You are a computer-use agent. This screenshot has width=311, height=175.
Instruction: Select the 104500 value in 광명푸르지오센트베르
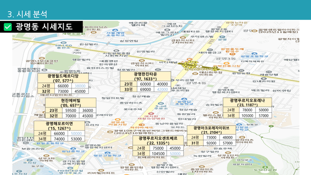pos(158,154)
